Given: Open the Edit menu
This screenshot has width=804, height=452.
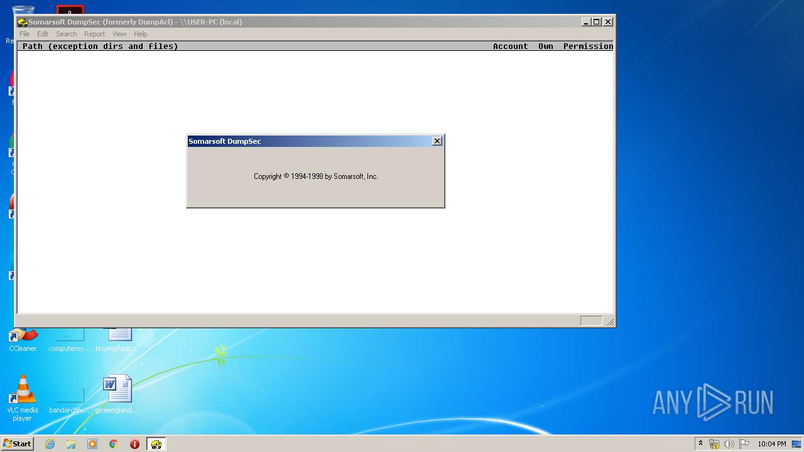Looking at the screenshot, I should [x=43, y=34].
